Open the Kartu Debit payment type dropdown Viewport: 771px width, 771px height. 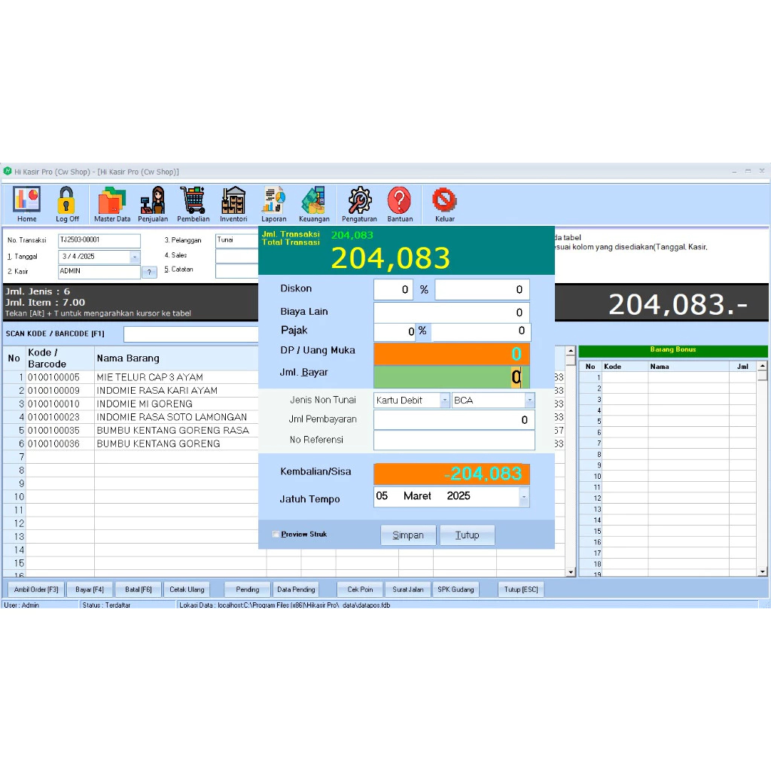pos(444,401)
